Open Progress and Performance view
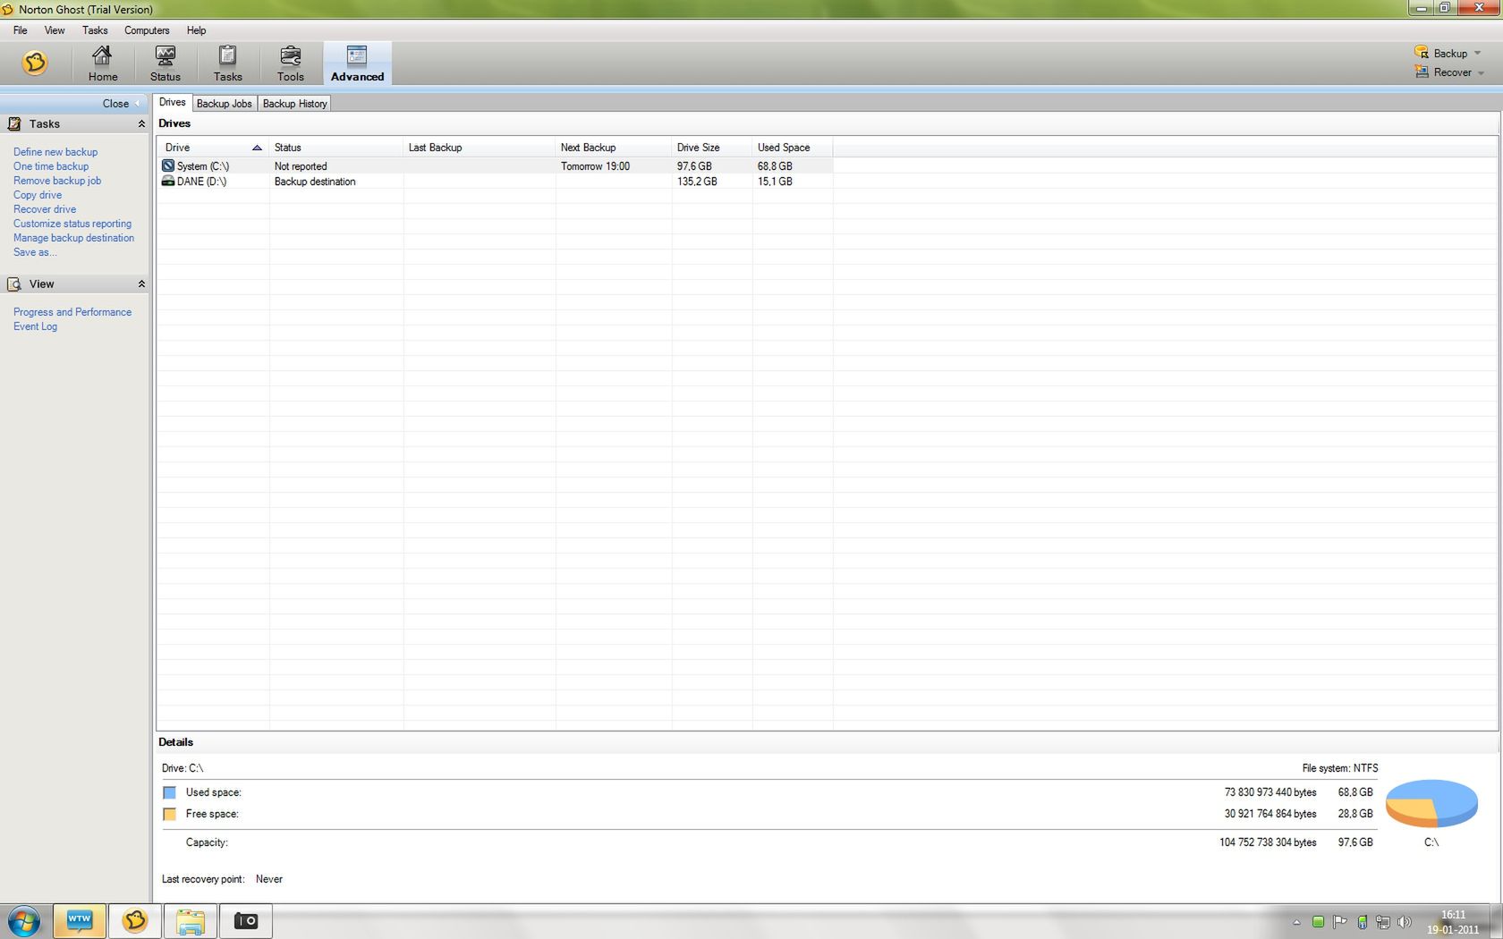 click(72, 312)
